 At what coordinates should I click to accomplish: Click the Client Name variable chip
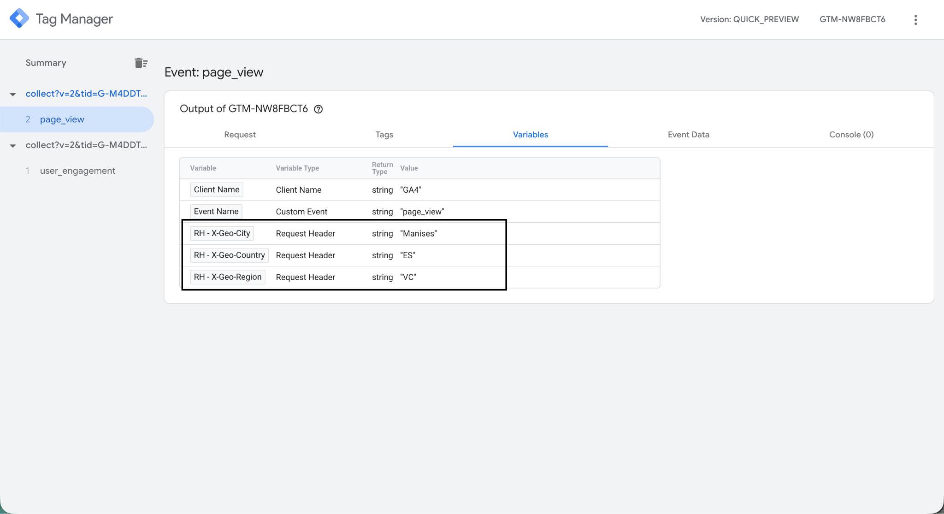[216, 189]
